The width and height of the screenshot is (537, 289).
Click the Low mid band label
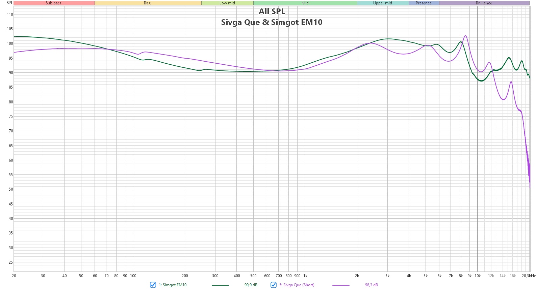tap(227, 3)
